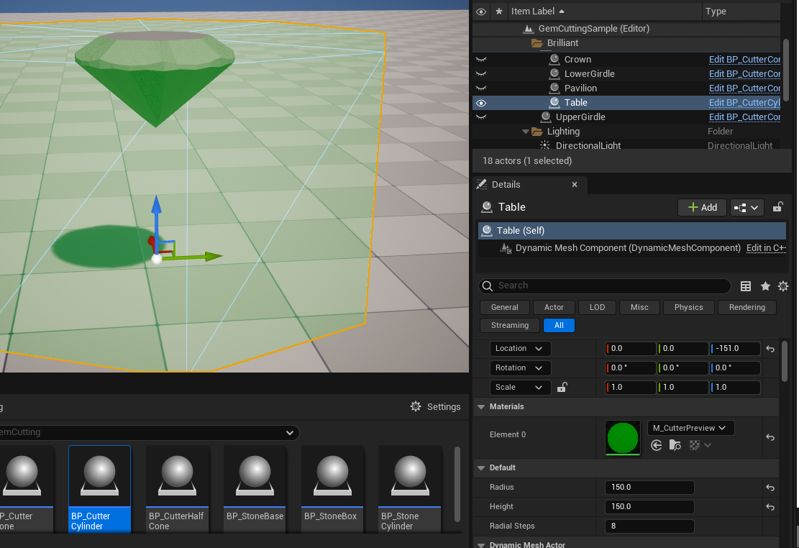Open the Scale type dropdown
This screenshot has height=548, width=799.
pyautogui.click(x=520, y=388)
